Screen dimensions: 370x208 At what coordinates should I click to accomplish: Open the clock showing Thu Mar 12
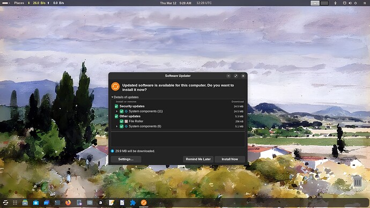coord(175,3)
